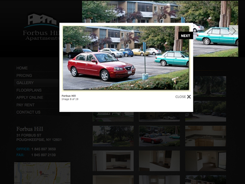Open the trees landscape thumbnail beside red car
This screenshot has height=184, width=245.
113,136
